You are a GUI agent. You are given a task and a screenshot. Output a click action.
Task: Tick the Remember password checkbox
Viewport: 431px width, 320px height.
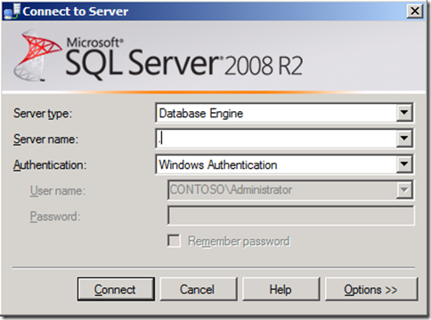point(174,241)
